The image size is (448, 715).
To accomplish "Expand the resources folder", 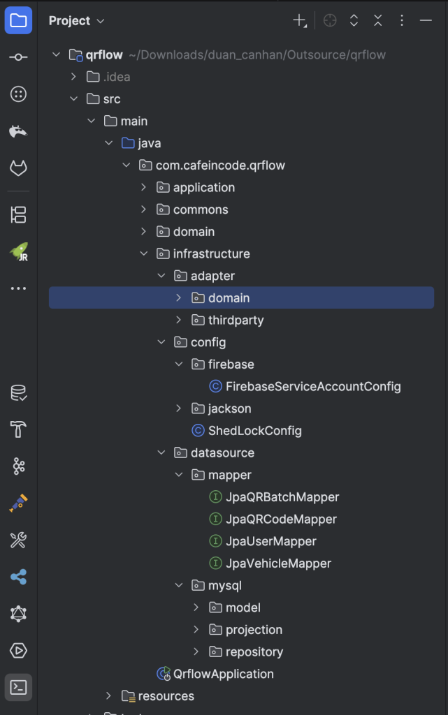I will [x=109, y=696].
